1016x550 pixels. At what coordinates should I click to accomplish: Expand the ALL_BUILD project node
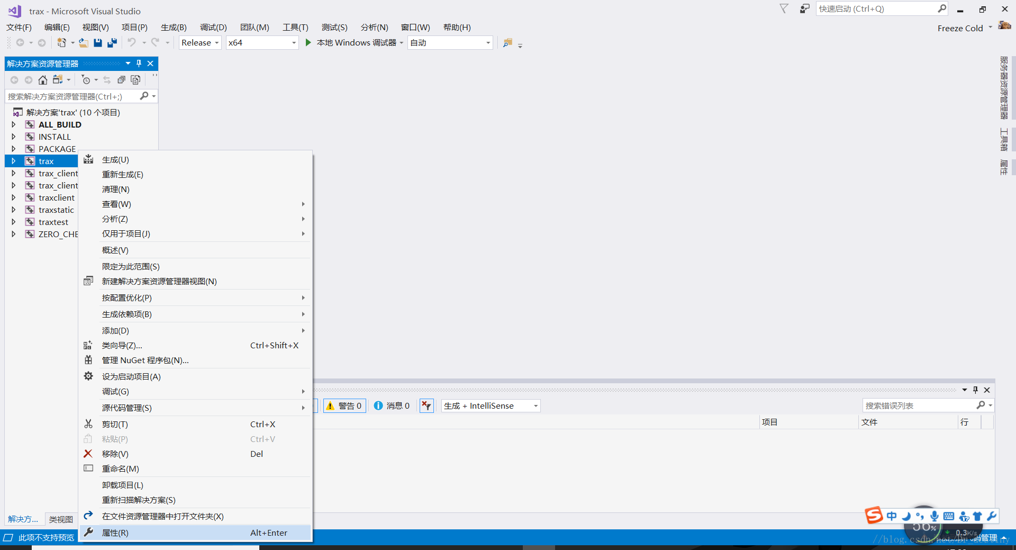pyautogui.click(x=14, y=124)
